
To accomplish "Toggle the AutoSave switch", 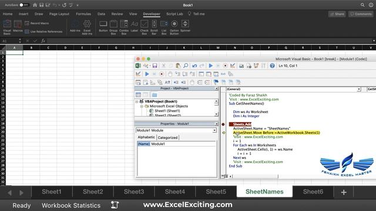I will click(24, 5).
